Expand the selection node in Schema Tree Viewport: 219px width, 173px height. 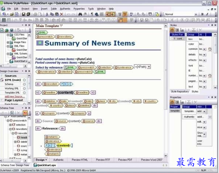pyautogui.click(x=10, y=125)
